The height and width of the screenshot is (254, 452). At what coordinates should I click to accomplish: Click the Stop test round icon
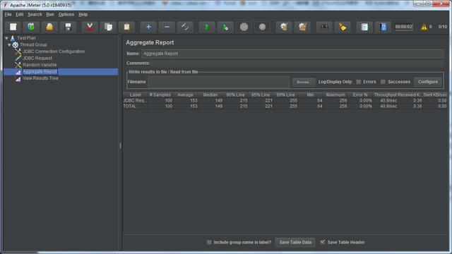click(244, 27)
